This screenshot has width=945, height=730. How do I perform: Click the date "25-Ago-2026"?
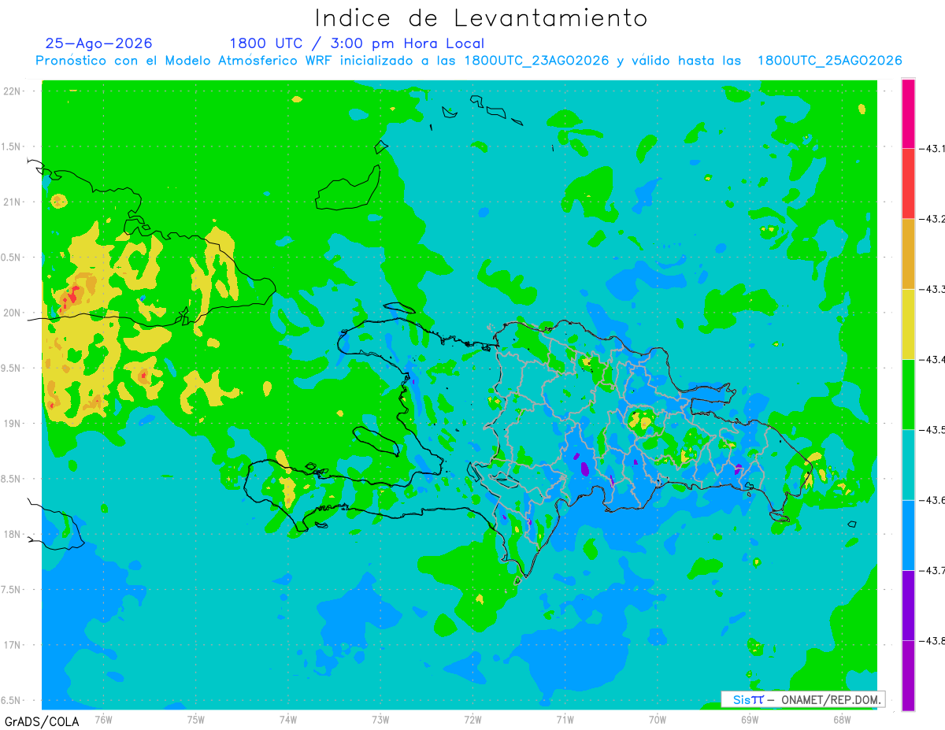[x=99, y=43]
